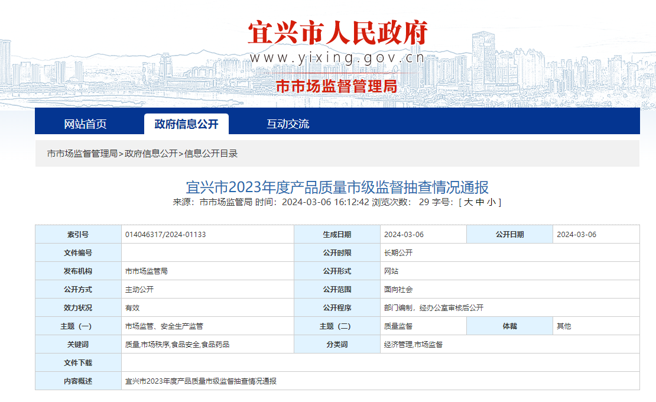
Task: Click the 内容概述 summary text
Action: click(x=201, y=381)
